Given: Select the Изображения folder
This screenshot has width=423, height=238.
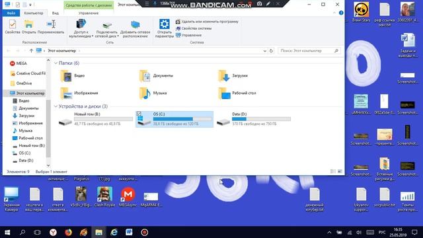Looking at the screenshot, I should click(x=79, y=93).
